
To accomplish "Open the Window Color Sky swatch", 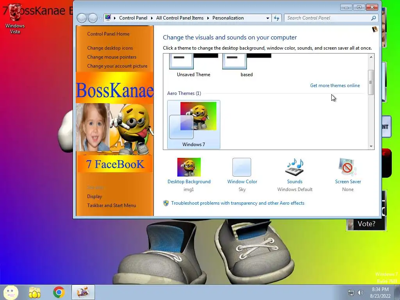I will pos(241,167).
